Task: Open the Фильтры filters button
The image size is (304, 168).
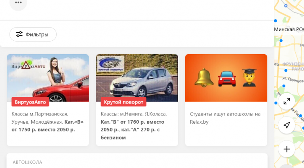Action: [x=33, y=34]
